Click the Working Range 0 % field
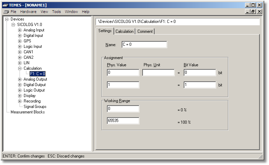 click(x=123, y=109)
